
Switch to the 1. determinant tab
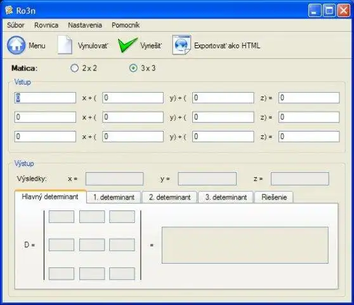pos(114,198)
